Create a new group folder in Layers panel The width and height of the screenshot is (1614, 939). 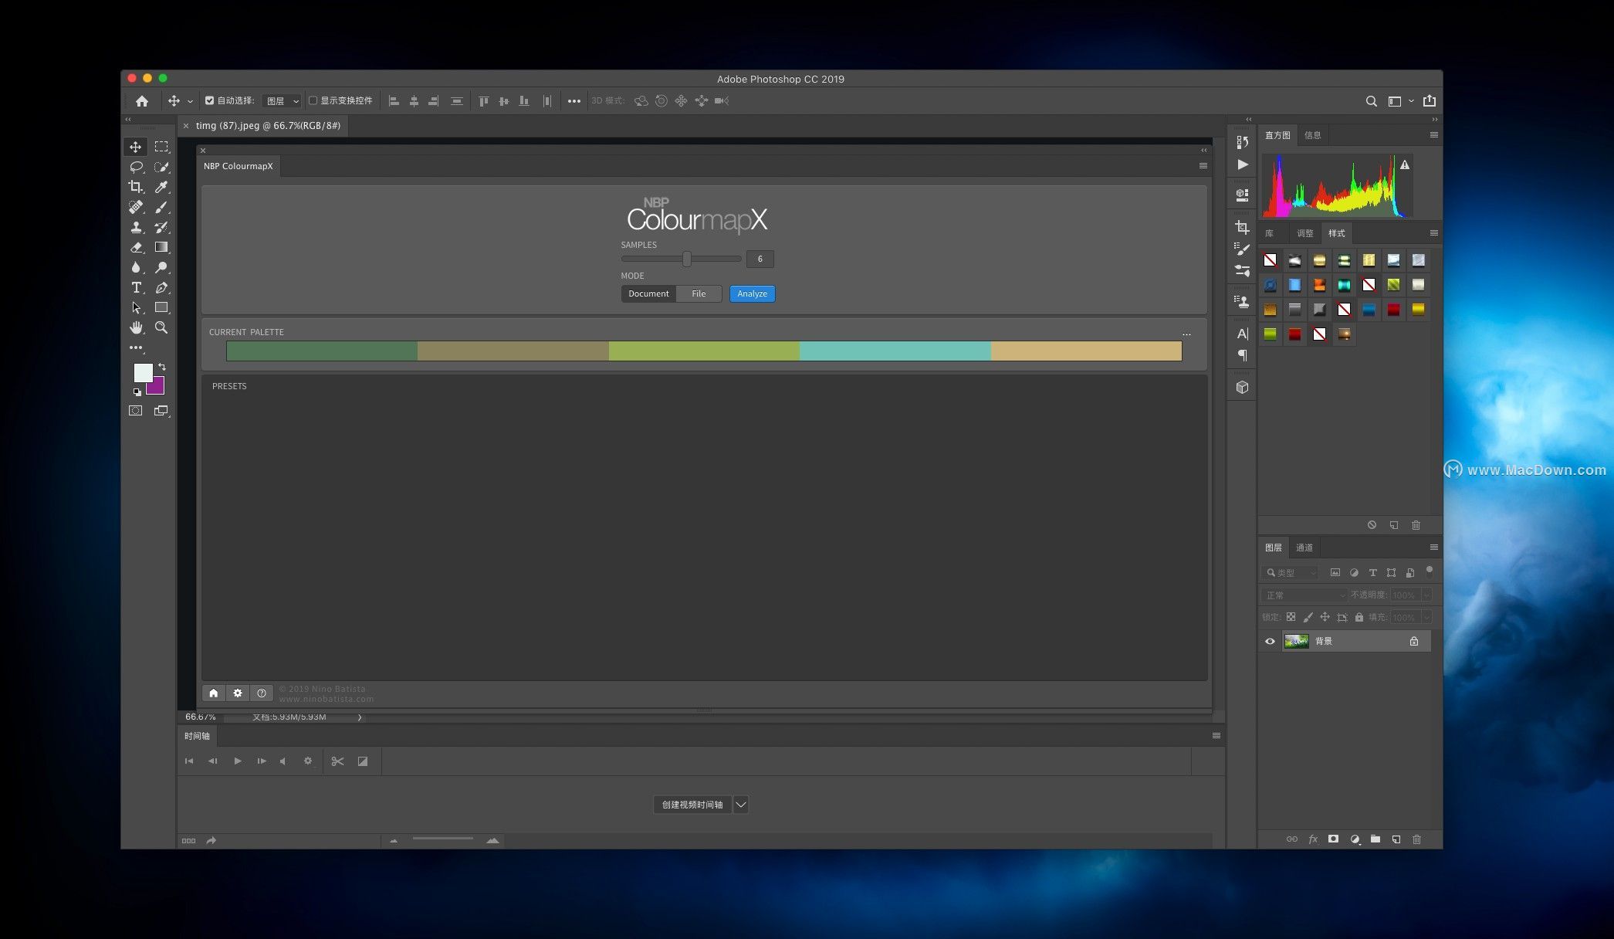(1375, 839)
